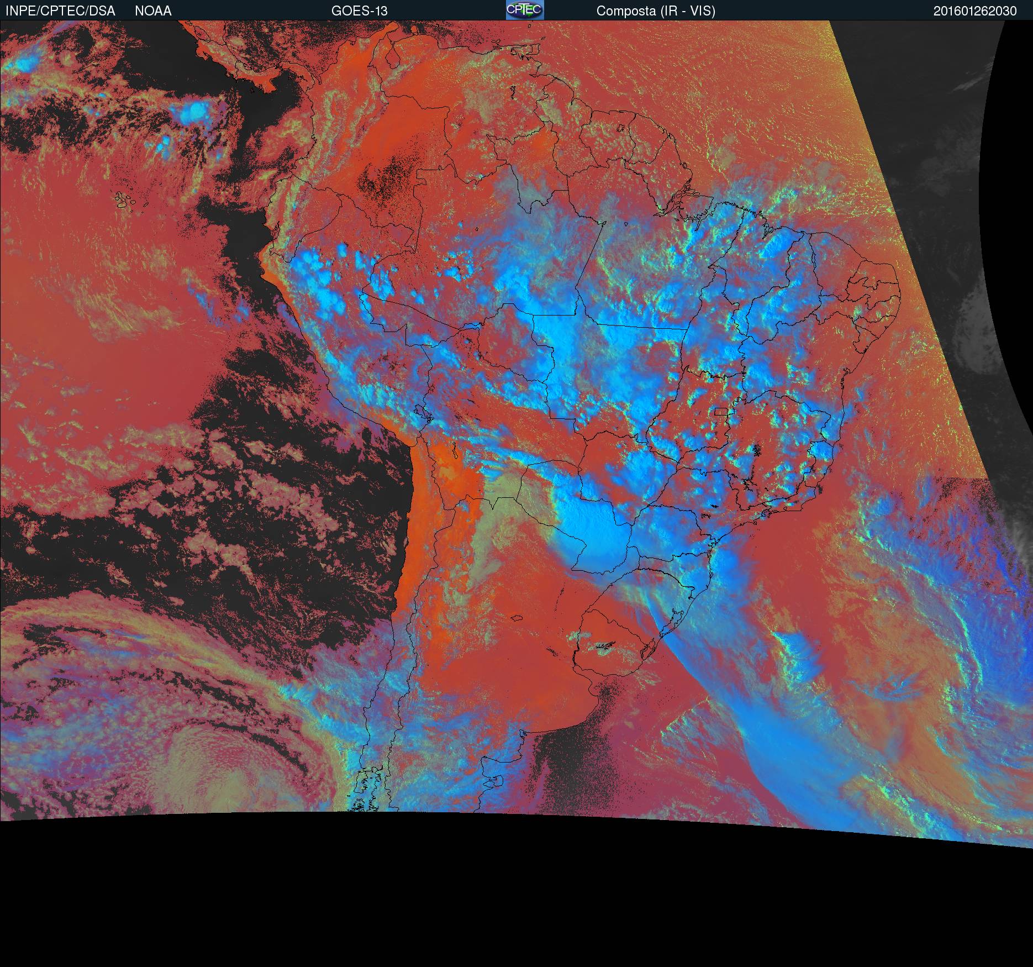The image size is (1033, 967).
Task: Click the INPE/CPTEC/DSA header label
Action: click(x=60, y=10)
